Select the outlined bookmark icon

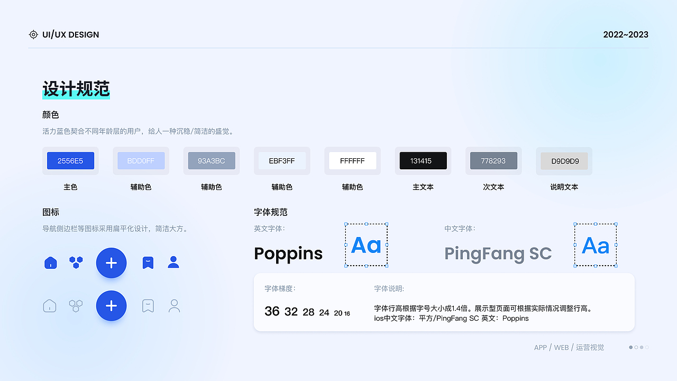click(x=148, y=305)
